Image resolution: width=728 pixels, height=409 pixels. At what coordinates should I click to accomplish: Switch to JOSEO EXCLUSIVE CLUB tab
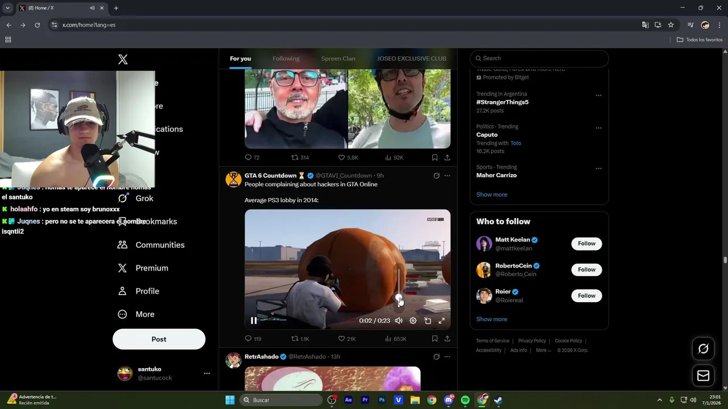(x=412, y=59)
